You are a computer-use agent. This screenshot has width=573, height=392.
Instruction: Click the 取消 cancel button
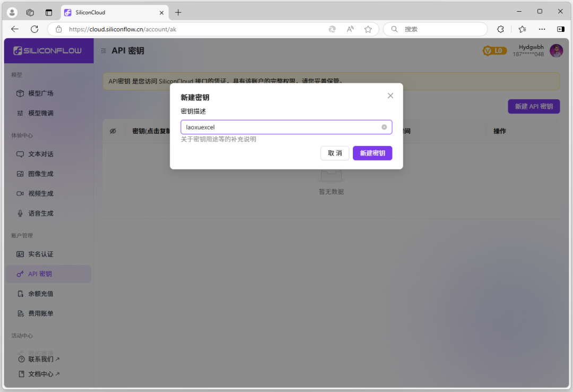click(334, 153)
